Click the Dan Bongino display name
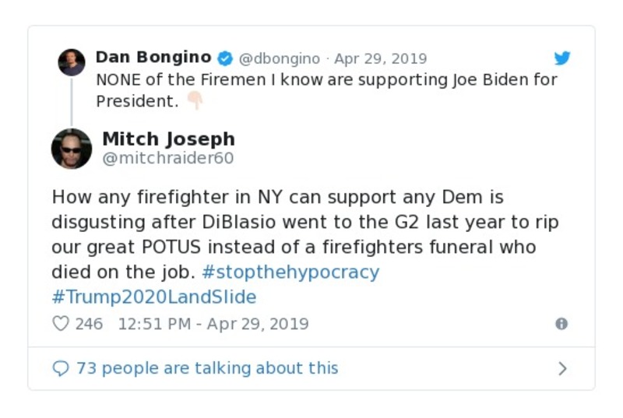This screenshot has height=418, width=623. [x=153, y=58]
